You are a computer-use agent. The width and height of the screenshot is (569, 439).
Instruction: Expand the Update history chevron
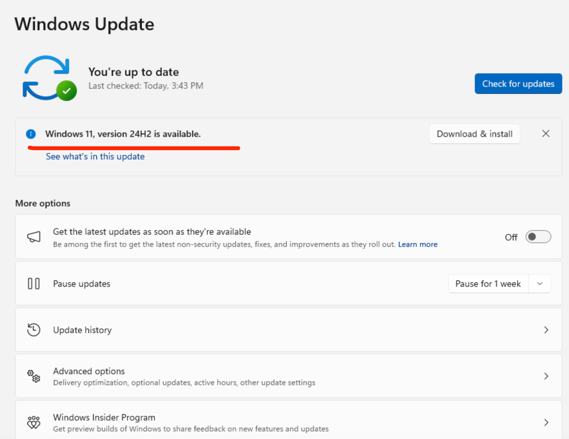[546, 330]
